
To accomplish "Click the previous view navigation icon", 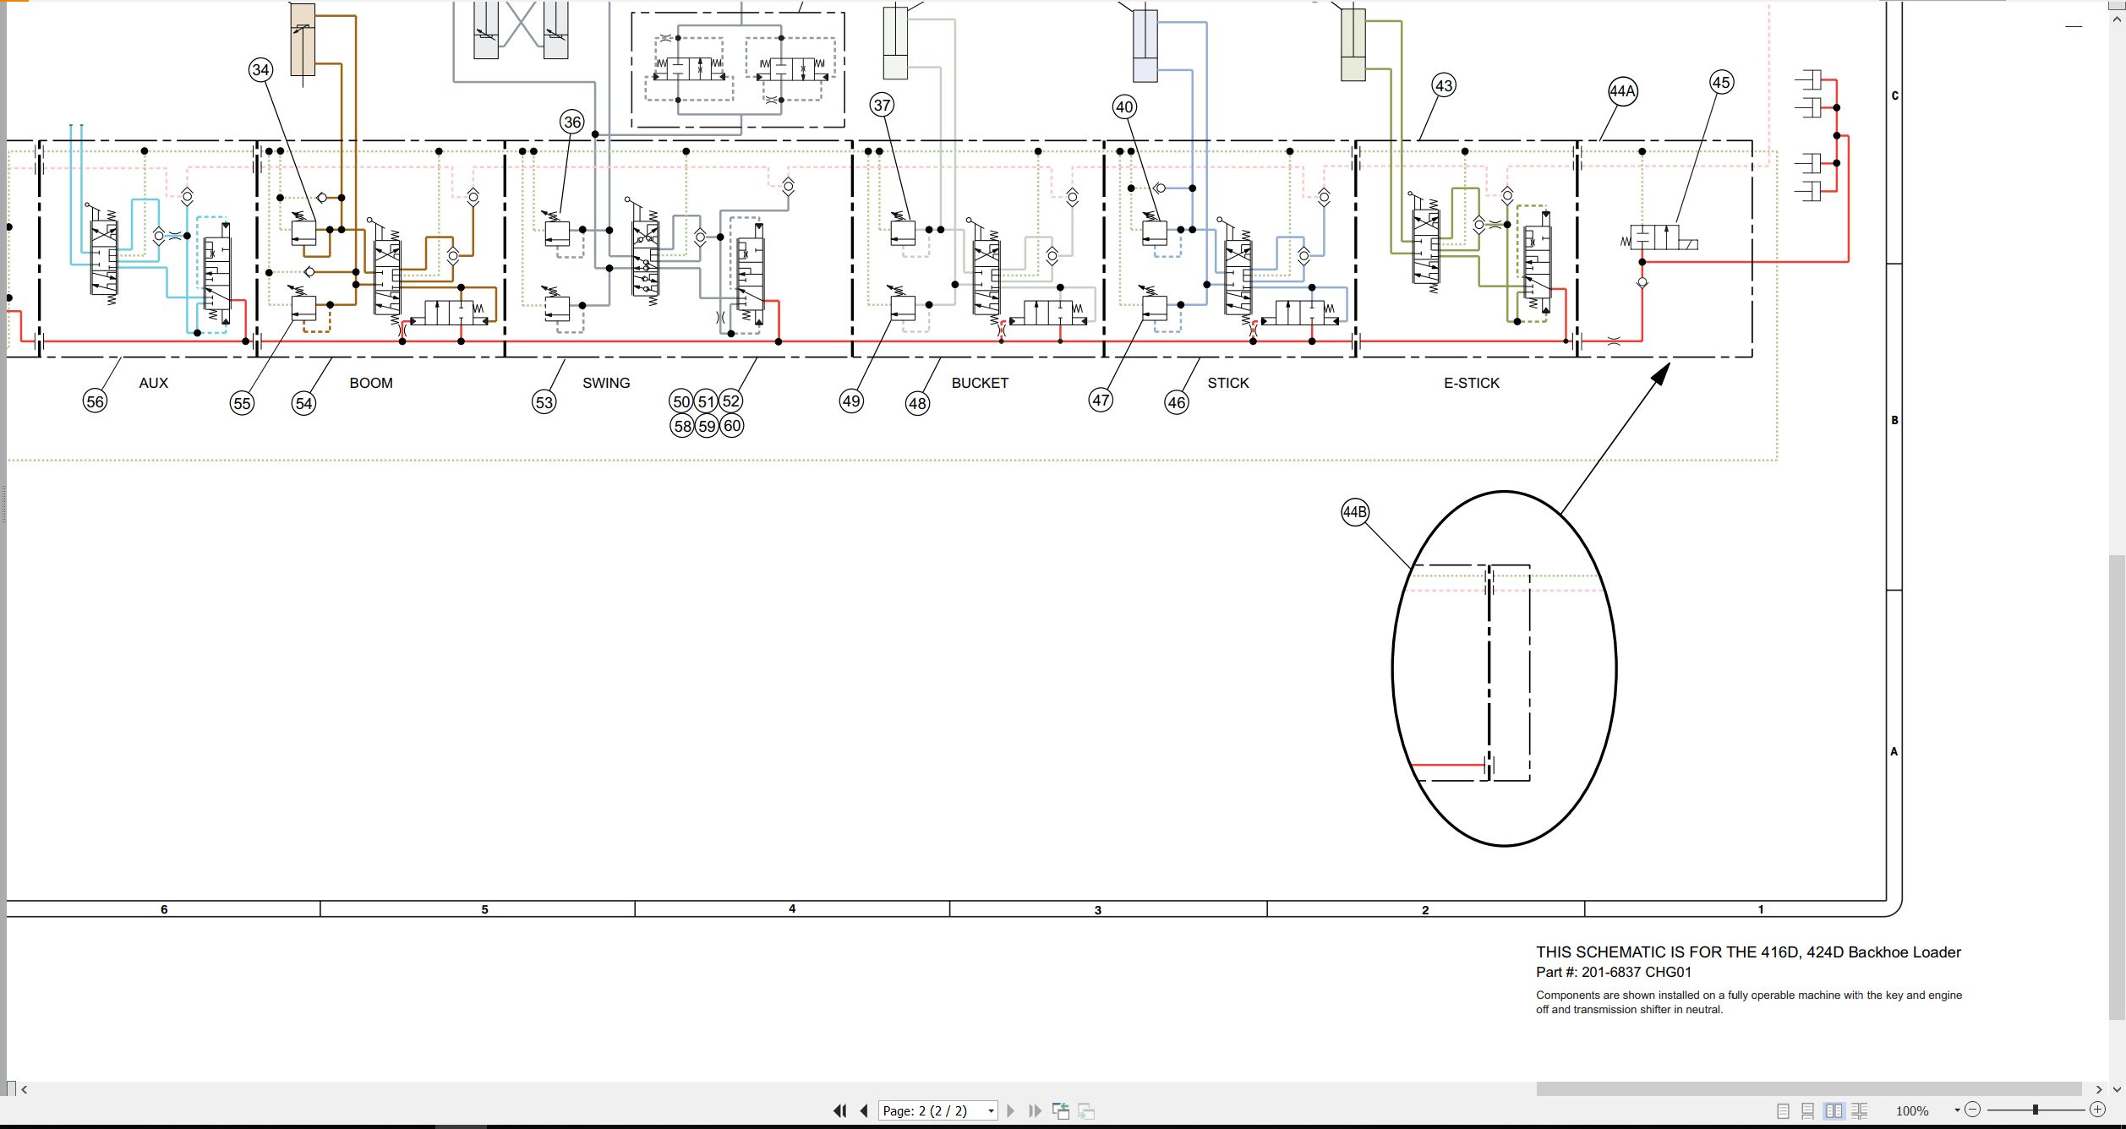I will pos(1060,1110).
